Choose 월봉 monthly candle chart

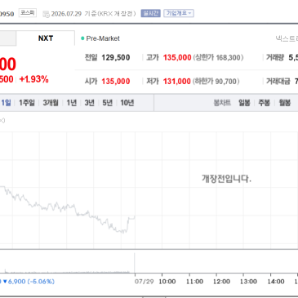click(285, 103)
